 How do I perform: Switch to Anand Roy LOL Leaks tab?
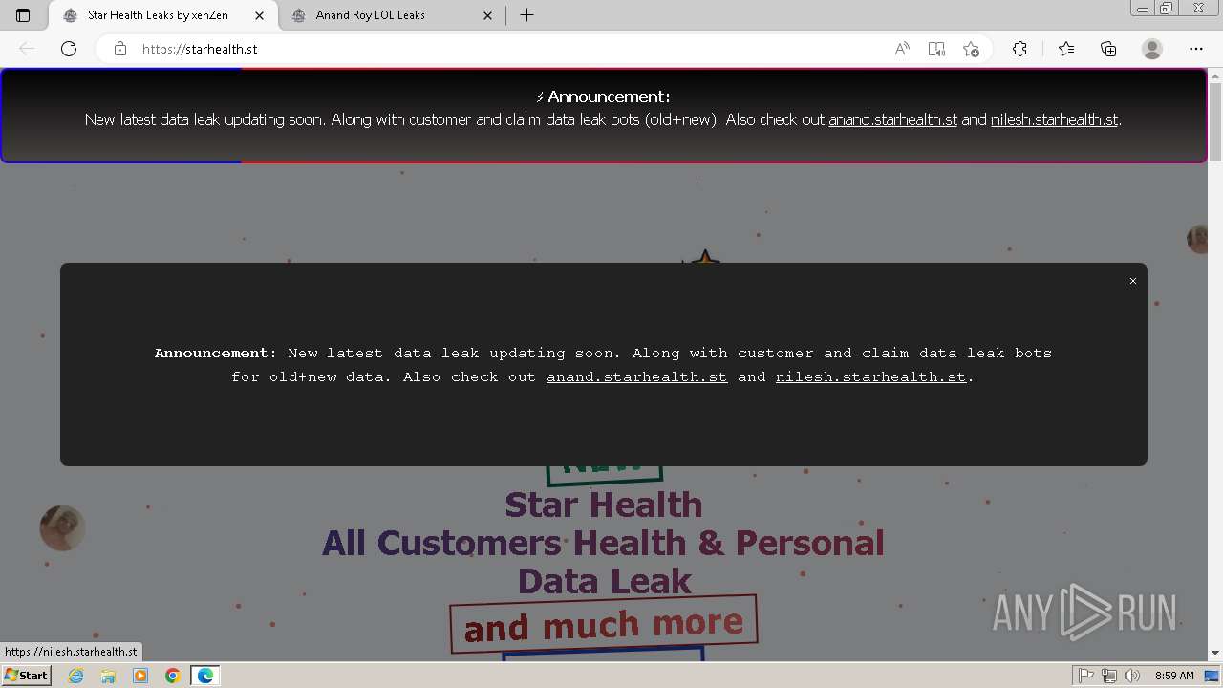[x=371, y=15]
